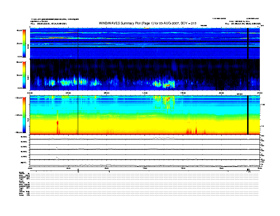Click the double tick marker below bottom axis near 05:00
280x216 pixels.
pyautogui.click(x=78, y=170)
